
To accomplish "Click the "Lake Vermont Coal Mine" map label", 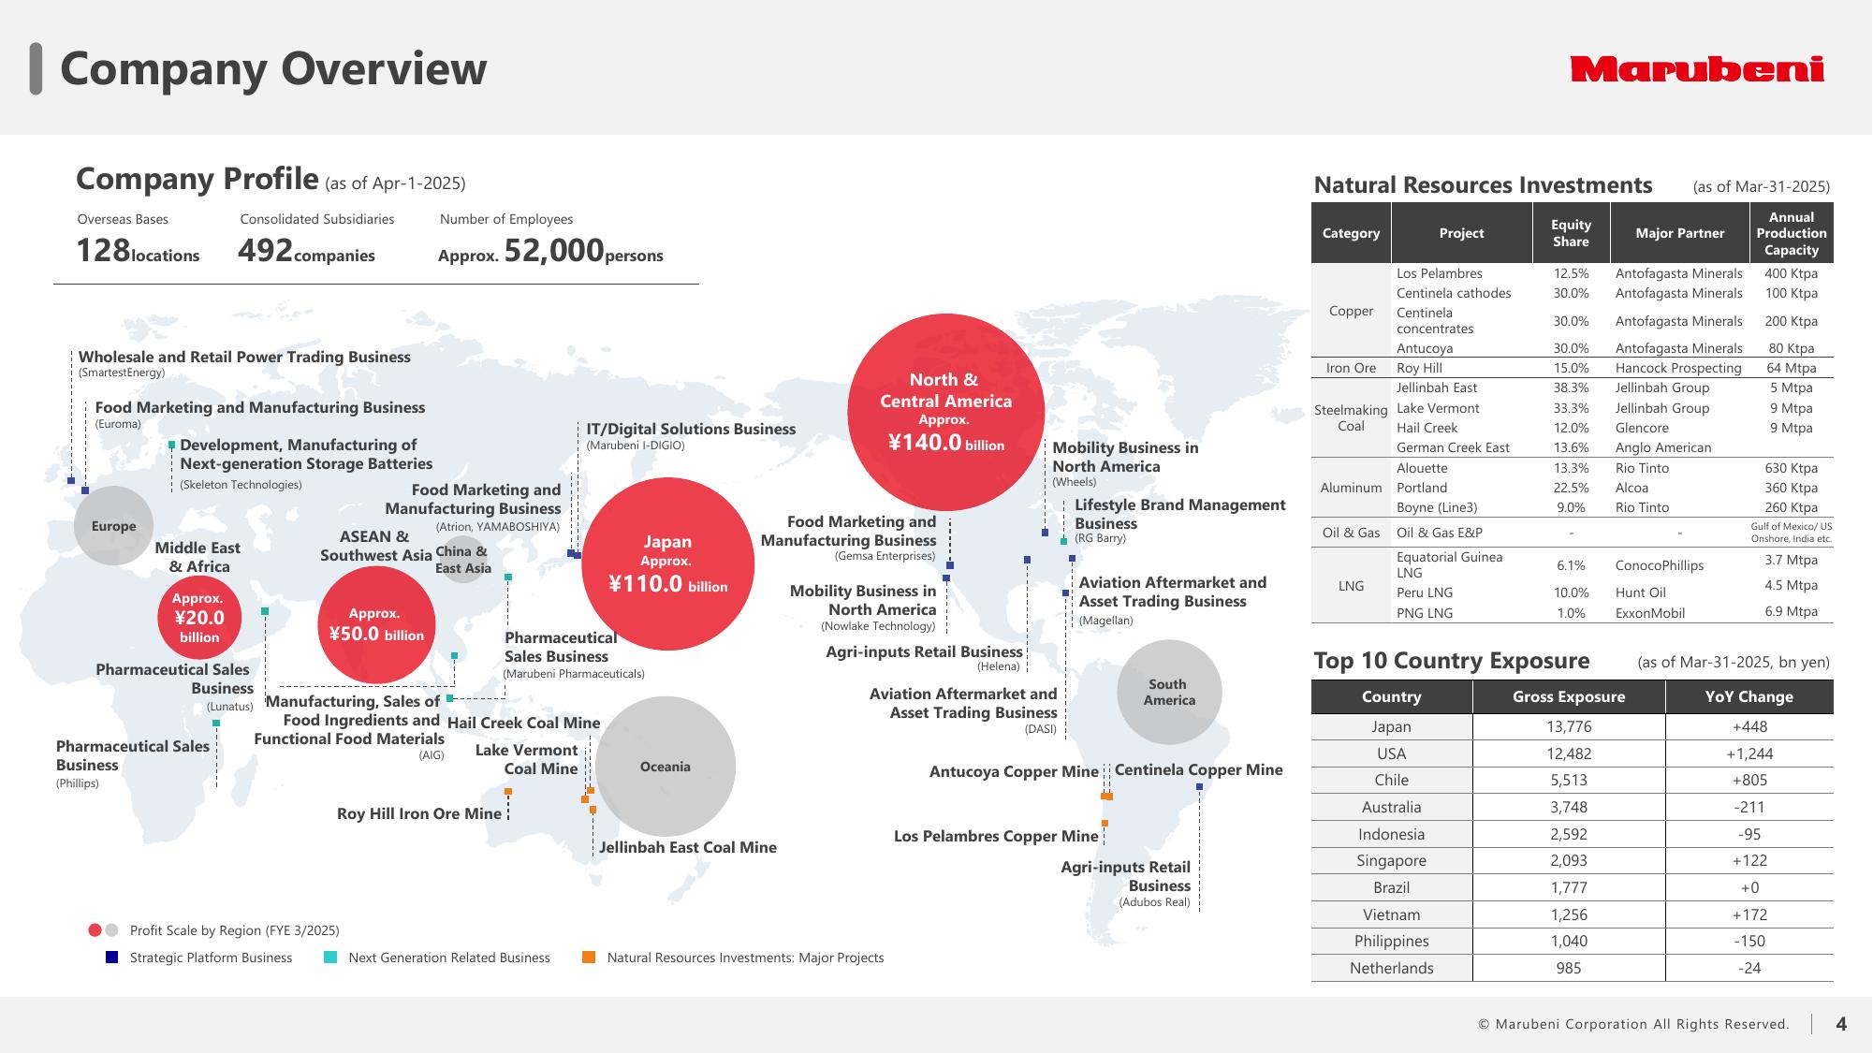I will (527, 759).
